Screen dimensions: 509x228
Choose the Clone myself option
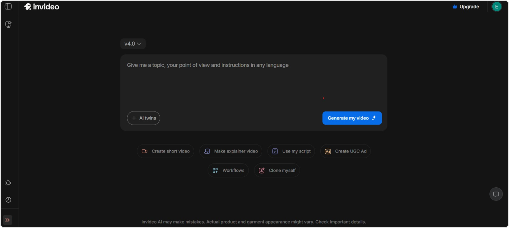pos(277,170)
